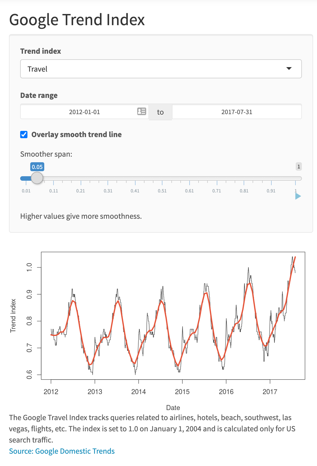Click the Google Trend Index page heading

click(77, 20)
